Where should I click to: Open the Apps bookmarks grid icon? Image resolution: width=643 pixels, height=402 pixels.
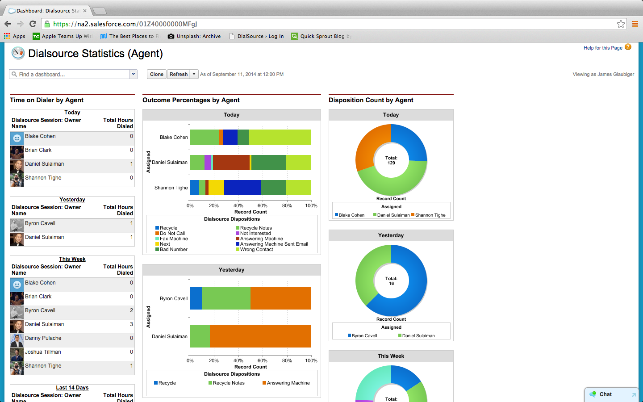pyautogui.click(x=7, y=36)
